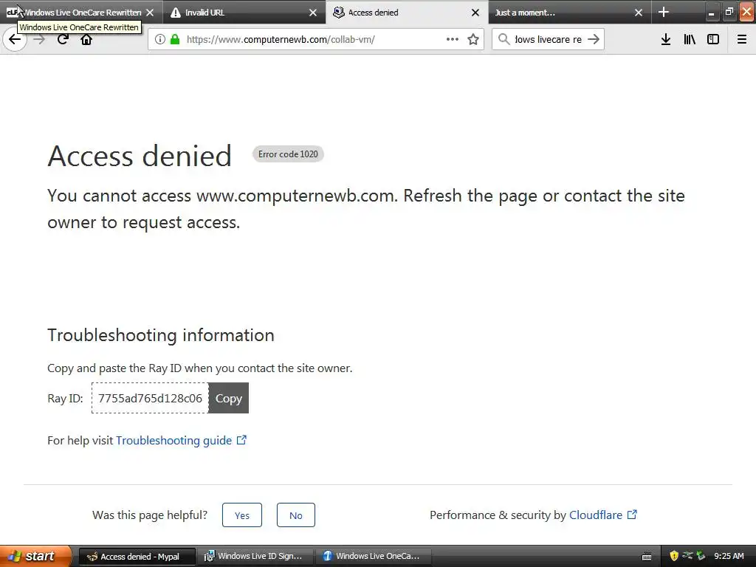
Task: Close the Just a moment tab
Action: pos(639,13)
